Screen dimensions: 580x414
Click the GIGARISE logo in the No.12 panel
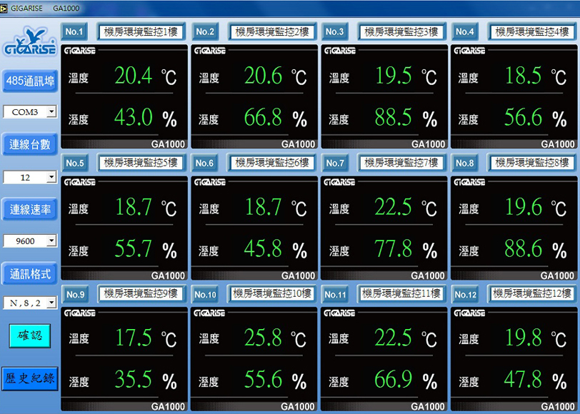point(469,313)
